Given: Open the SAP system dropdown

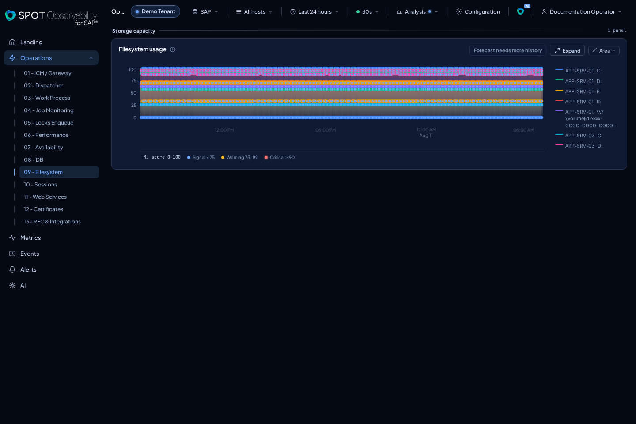Looking at the screenshot, I should (x=205, y=12).
